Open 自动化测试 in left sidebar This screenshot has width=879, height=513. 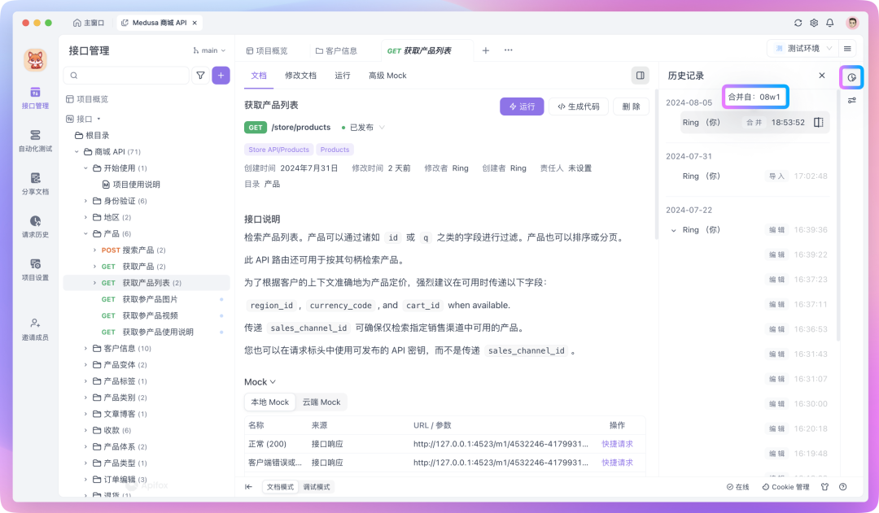(35, 141)
